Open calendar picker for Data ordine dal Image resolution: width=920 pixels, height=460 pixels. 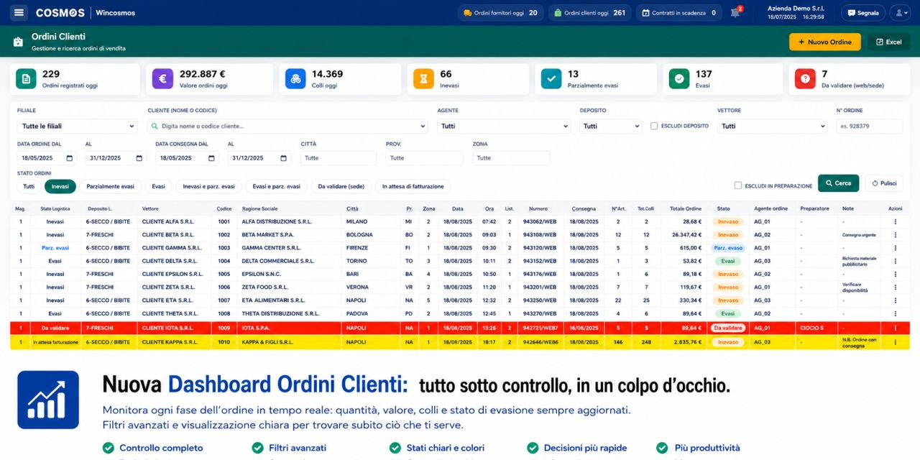coord(70,158)
